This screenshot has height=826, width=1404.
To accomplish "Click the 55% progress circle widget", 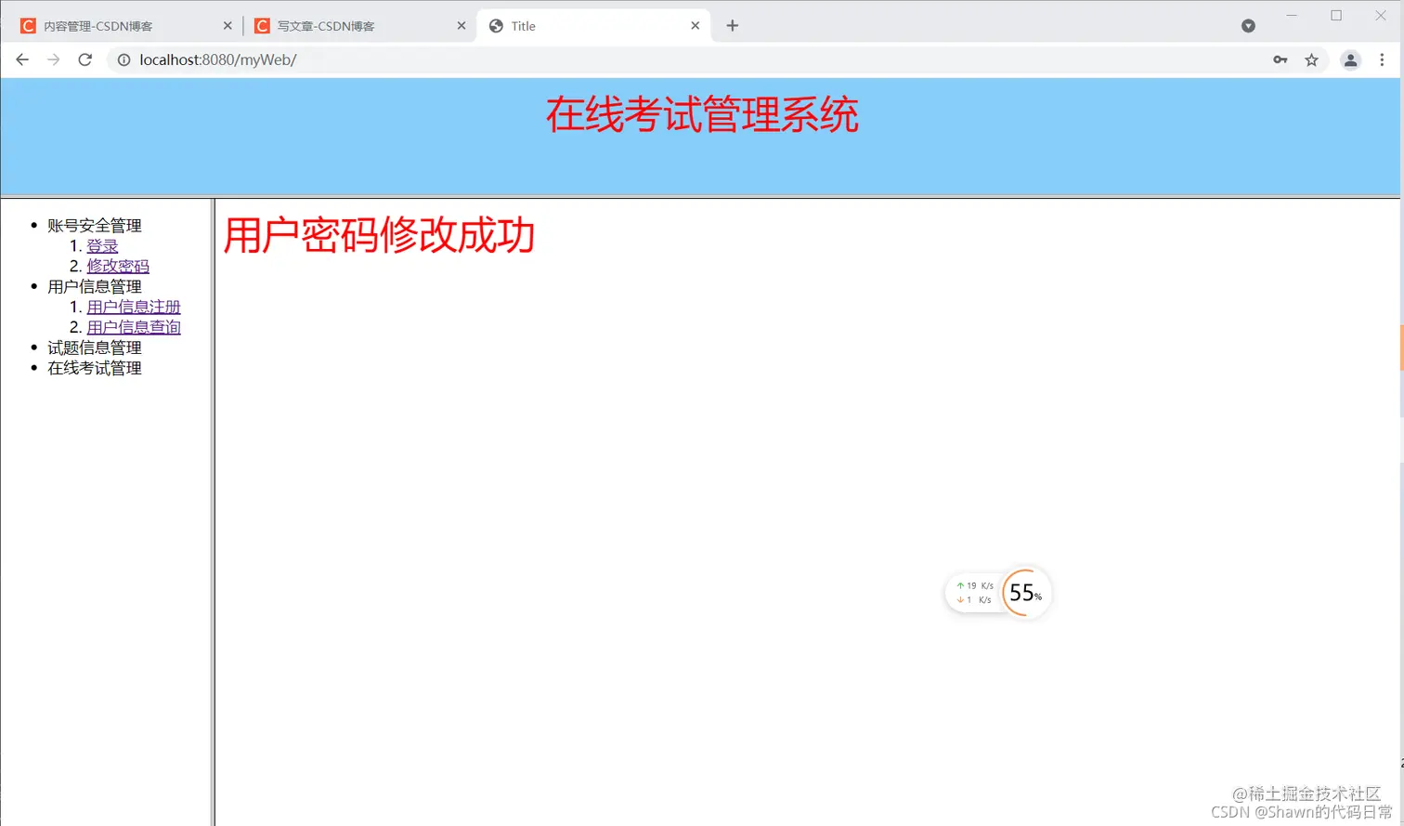I will pyautogui.click(x=1025, y=593).
